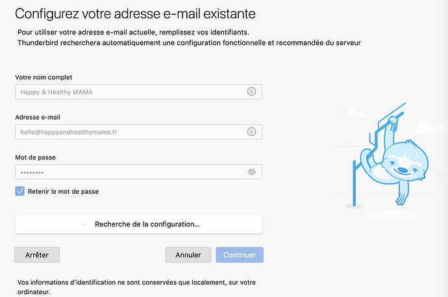
Task: Click the loading spinner beside Recherche de la configuration
Action: pyautogui.click(x=83, y=224)
